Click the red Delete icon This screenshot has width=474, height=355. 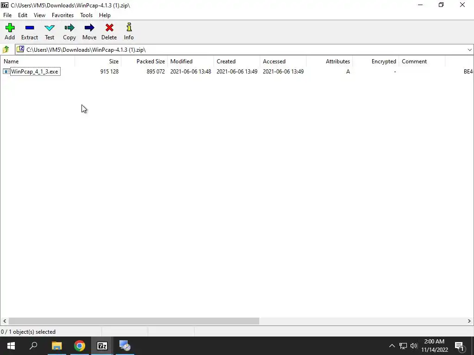109,28
